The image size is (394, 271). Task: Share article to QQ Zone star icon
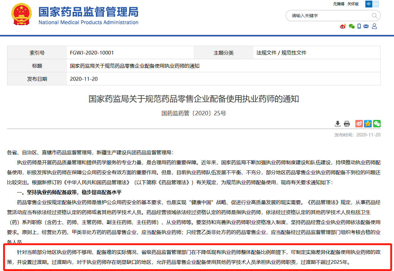click(x=368, y=124)
